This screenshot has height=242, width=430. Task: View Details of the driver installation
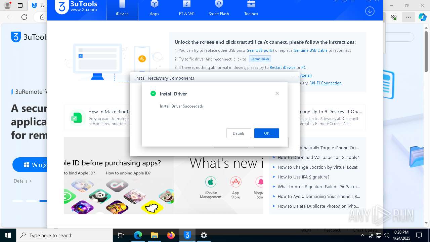tap(239, 133)
